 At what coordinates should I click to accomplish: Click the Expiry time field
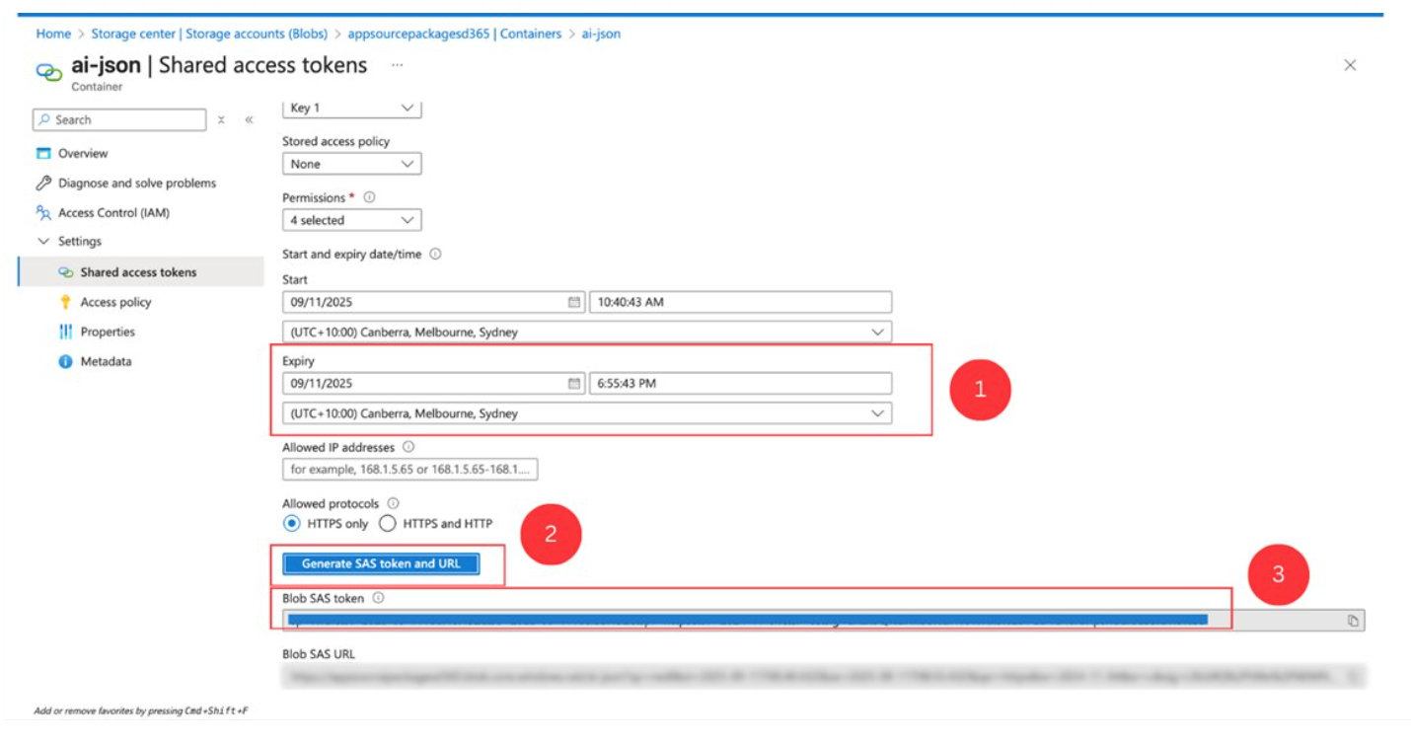tap(740, 384)
